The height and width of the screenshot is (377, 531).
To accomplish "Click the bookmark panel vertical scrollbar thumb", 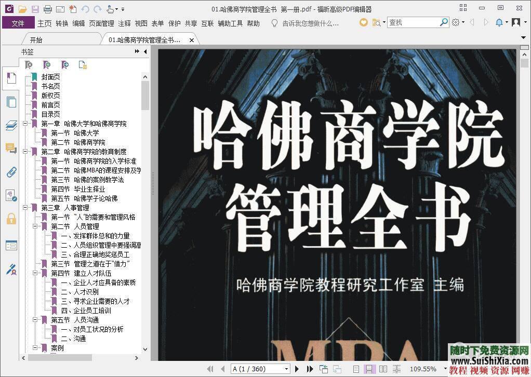I will tap(145, 96).
